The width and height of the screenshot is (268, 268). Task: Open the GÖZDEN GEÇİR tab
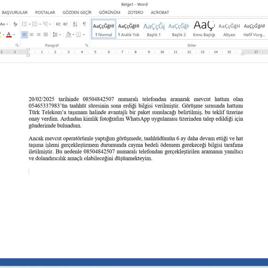tap(77, 12)
